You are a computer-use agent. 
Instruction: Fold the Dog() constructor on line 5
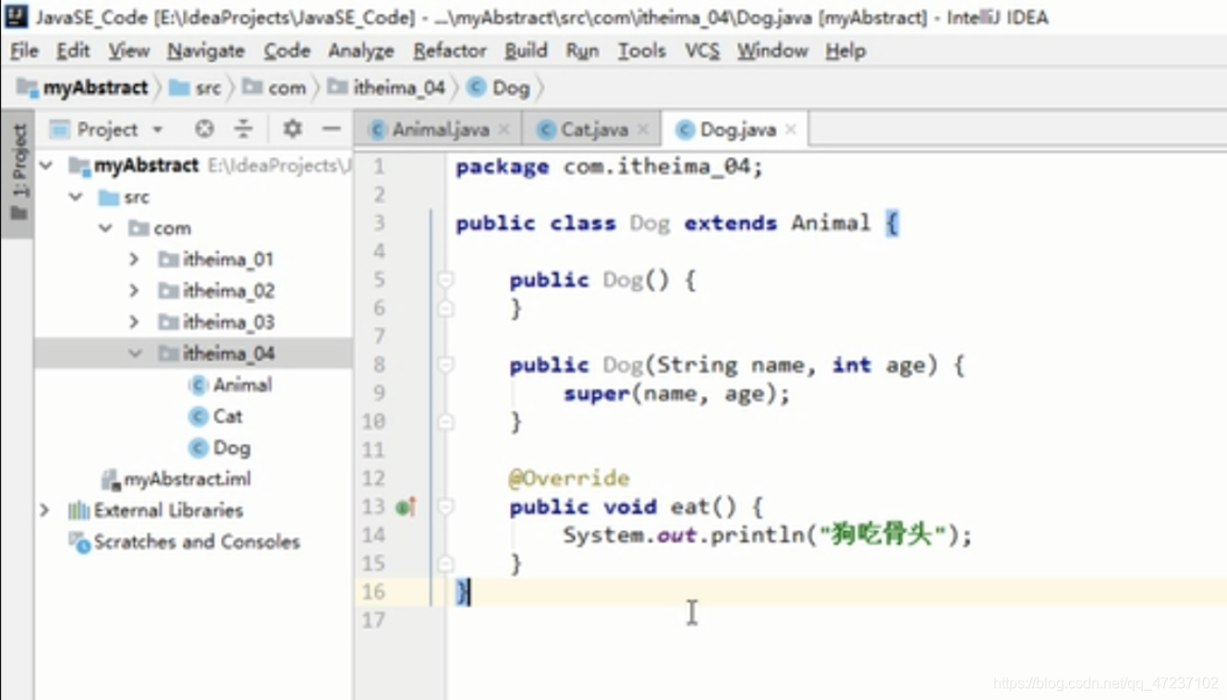(445, 280)
